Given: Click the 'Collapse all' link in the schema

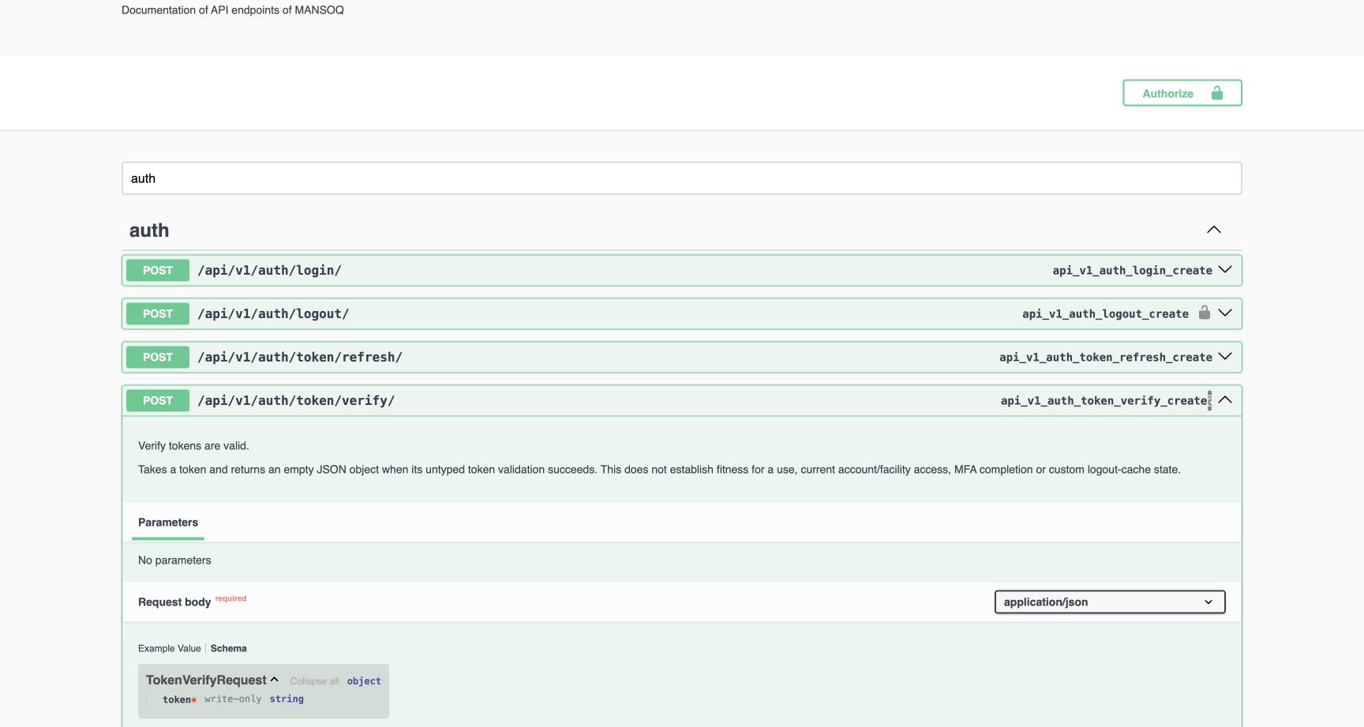Looking at the screenshot, I should [x=314, y=681].
